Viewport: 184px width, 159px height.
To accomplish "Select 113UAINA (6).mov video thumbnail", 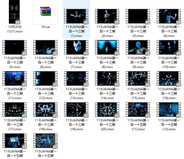I will (45, 47).
